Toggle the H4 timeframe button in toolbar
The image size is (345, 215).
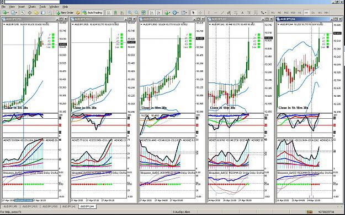(306, 13)
